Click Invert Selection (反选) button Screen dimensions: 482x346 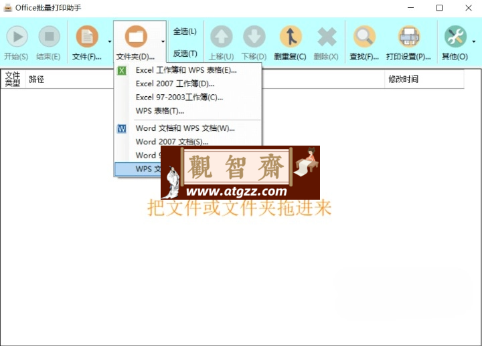pos(185,53)
